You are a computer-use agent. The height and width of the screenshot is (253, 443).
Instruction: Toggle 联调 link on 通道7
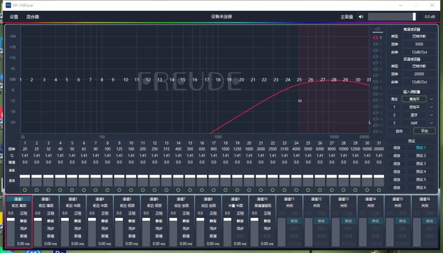186,236
